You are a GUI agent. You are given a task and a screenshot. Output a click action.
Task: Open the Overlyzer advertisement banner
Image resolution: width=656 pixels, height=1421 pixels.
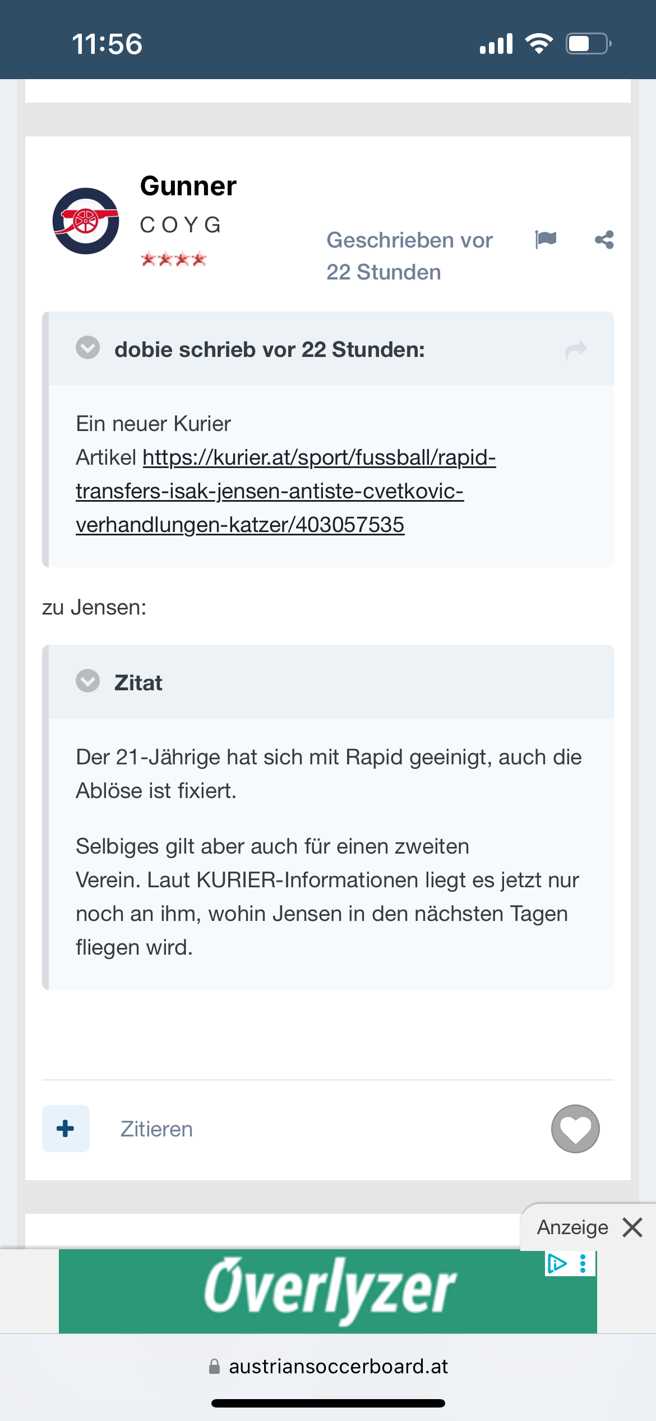[x=328, y=1291]
